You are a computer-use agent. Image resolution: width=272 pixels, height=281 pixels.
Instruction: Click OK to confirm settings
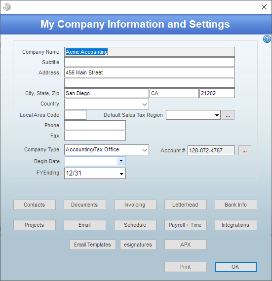(x=235, y=267)
